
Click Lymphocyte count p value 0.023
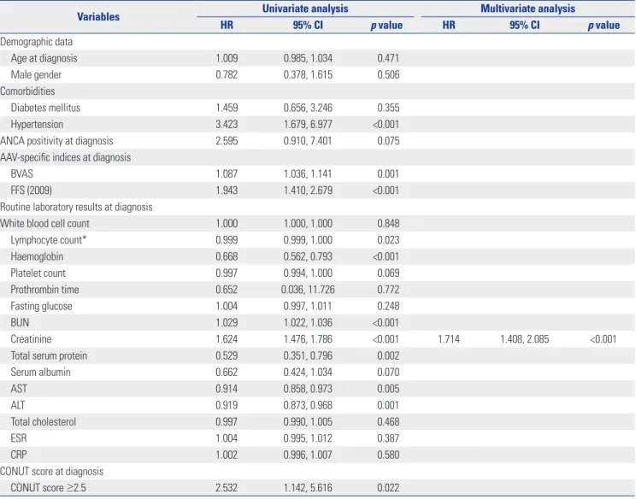[388, 240]
